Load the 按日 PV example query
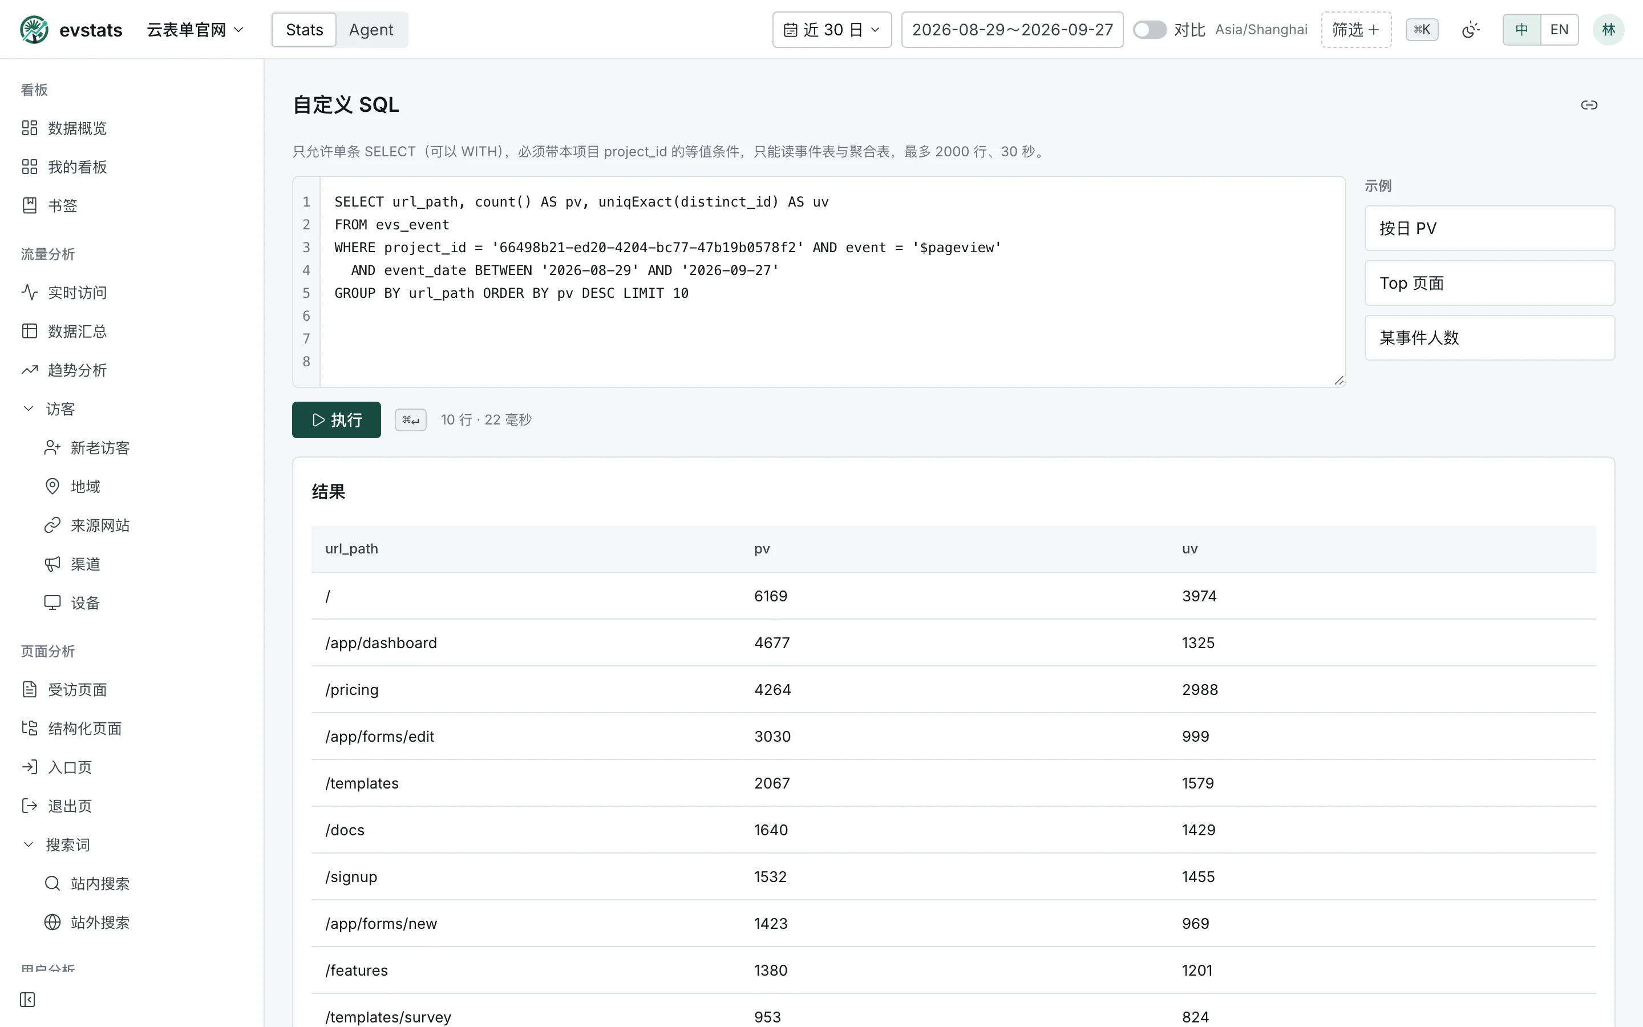 click(x=1490, y=228)
